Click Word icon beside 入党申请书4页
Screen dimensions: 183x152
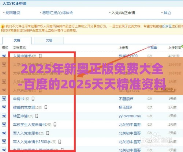coord(4,56)
